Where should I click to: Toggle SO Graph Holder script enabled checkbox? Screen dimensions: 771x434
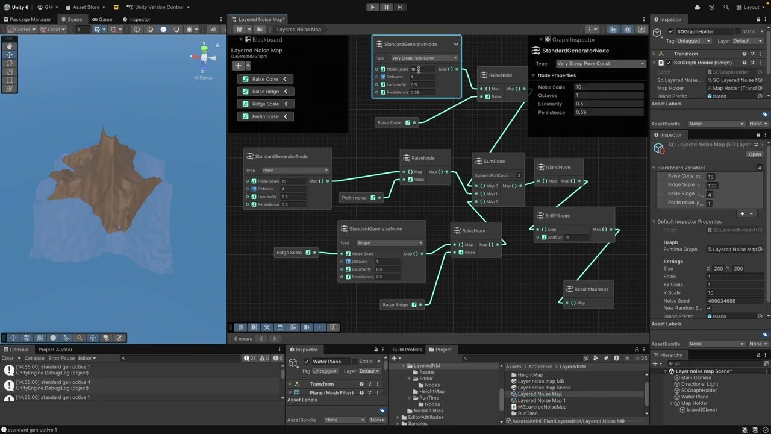[x=669, y=63]
